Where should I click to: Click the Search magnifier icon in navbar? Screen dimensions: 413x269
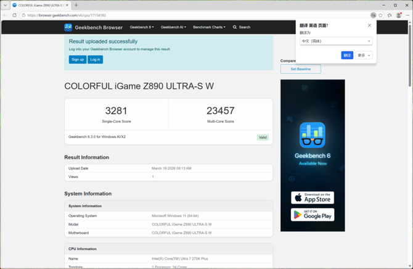point(235,27)
